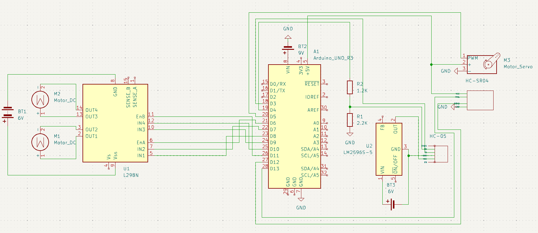This screenshot has width=538, height=233.
Task: Click the A1 reference label of the Arduino
Action: click(316, 51)
